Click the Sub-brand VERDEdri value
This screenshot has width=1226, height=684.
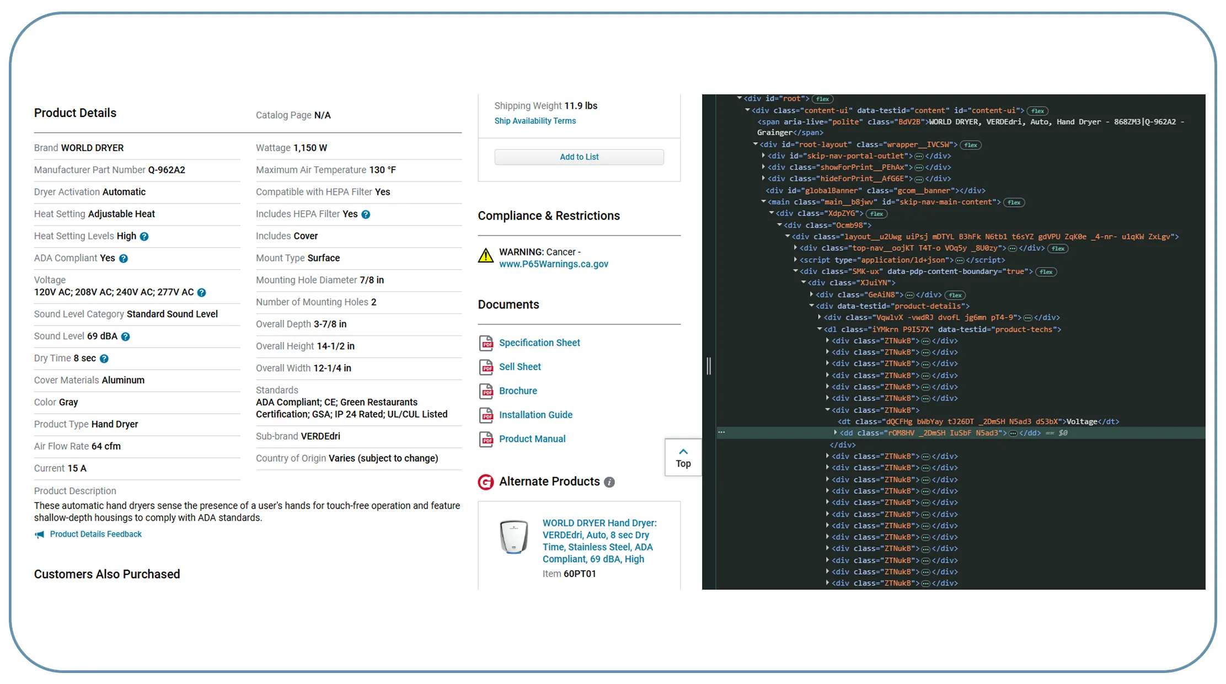(x=320, y=436)
